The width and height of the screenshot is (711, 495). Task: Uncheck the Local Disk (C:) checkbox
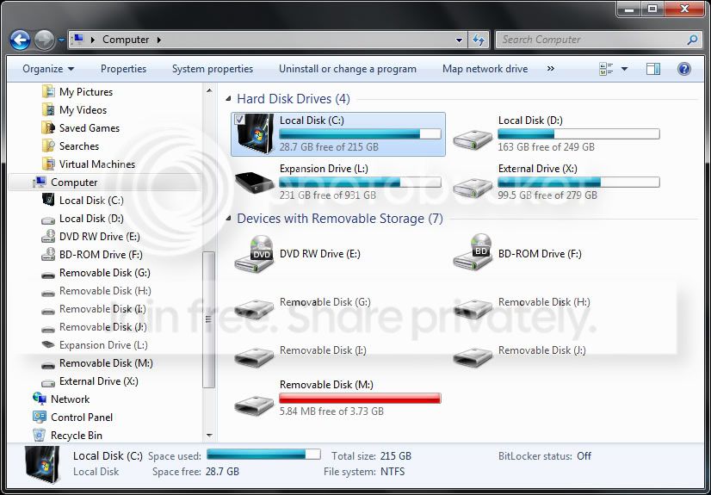click(x=239, y=120)
